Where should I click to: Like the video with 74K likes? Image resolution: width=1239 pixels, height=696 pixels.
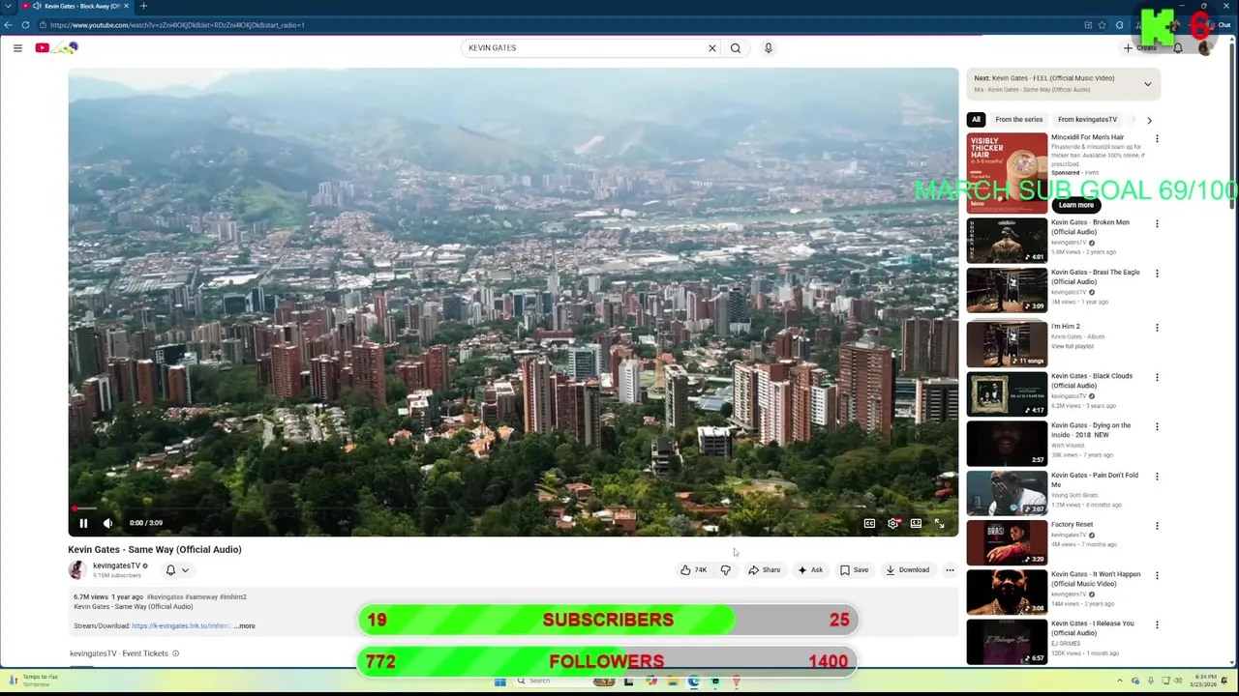coord(694,570)
